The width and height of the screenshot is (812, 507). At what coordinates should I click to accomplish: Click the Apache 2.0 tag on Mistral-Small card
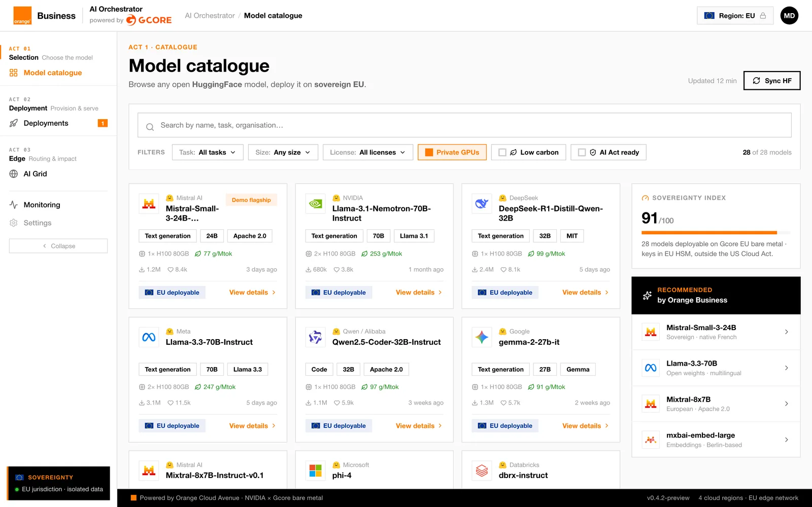click(x=250, y=236)
